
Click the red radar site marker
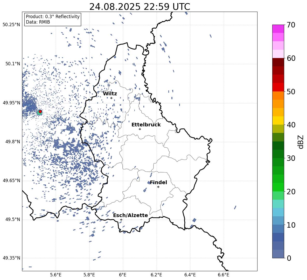(40, 112)
